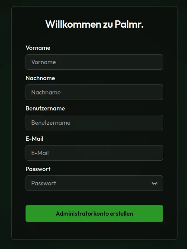Click the grey Vorname placeholder text
The width and height of the screenshot is (187, 249).
point(44,62)
